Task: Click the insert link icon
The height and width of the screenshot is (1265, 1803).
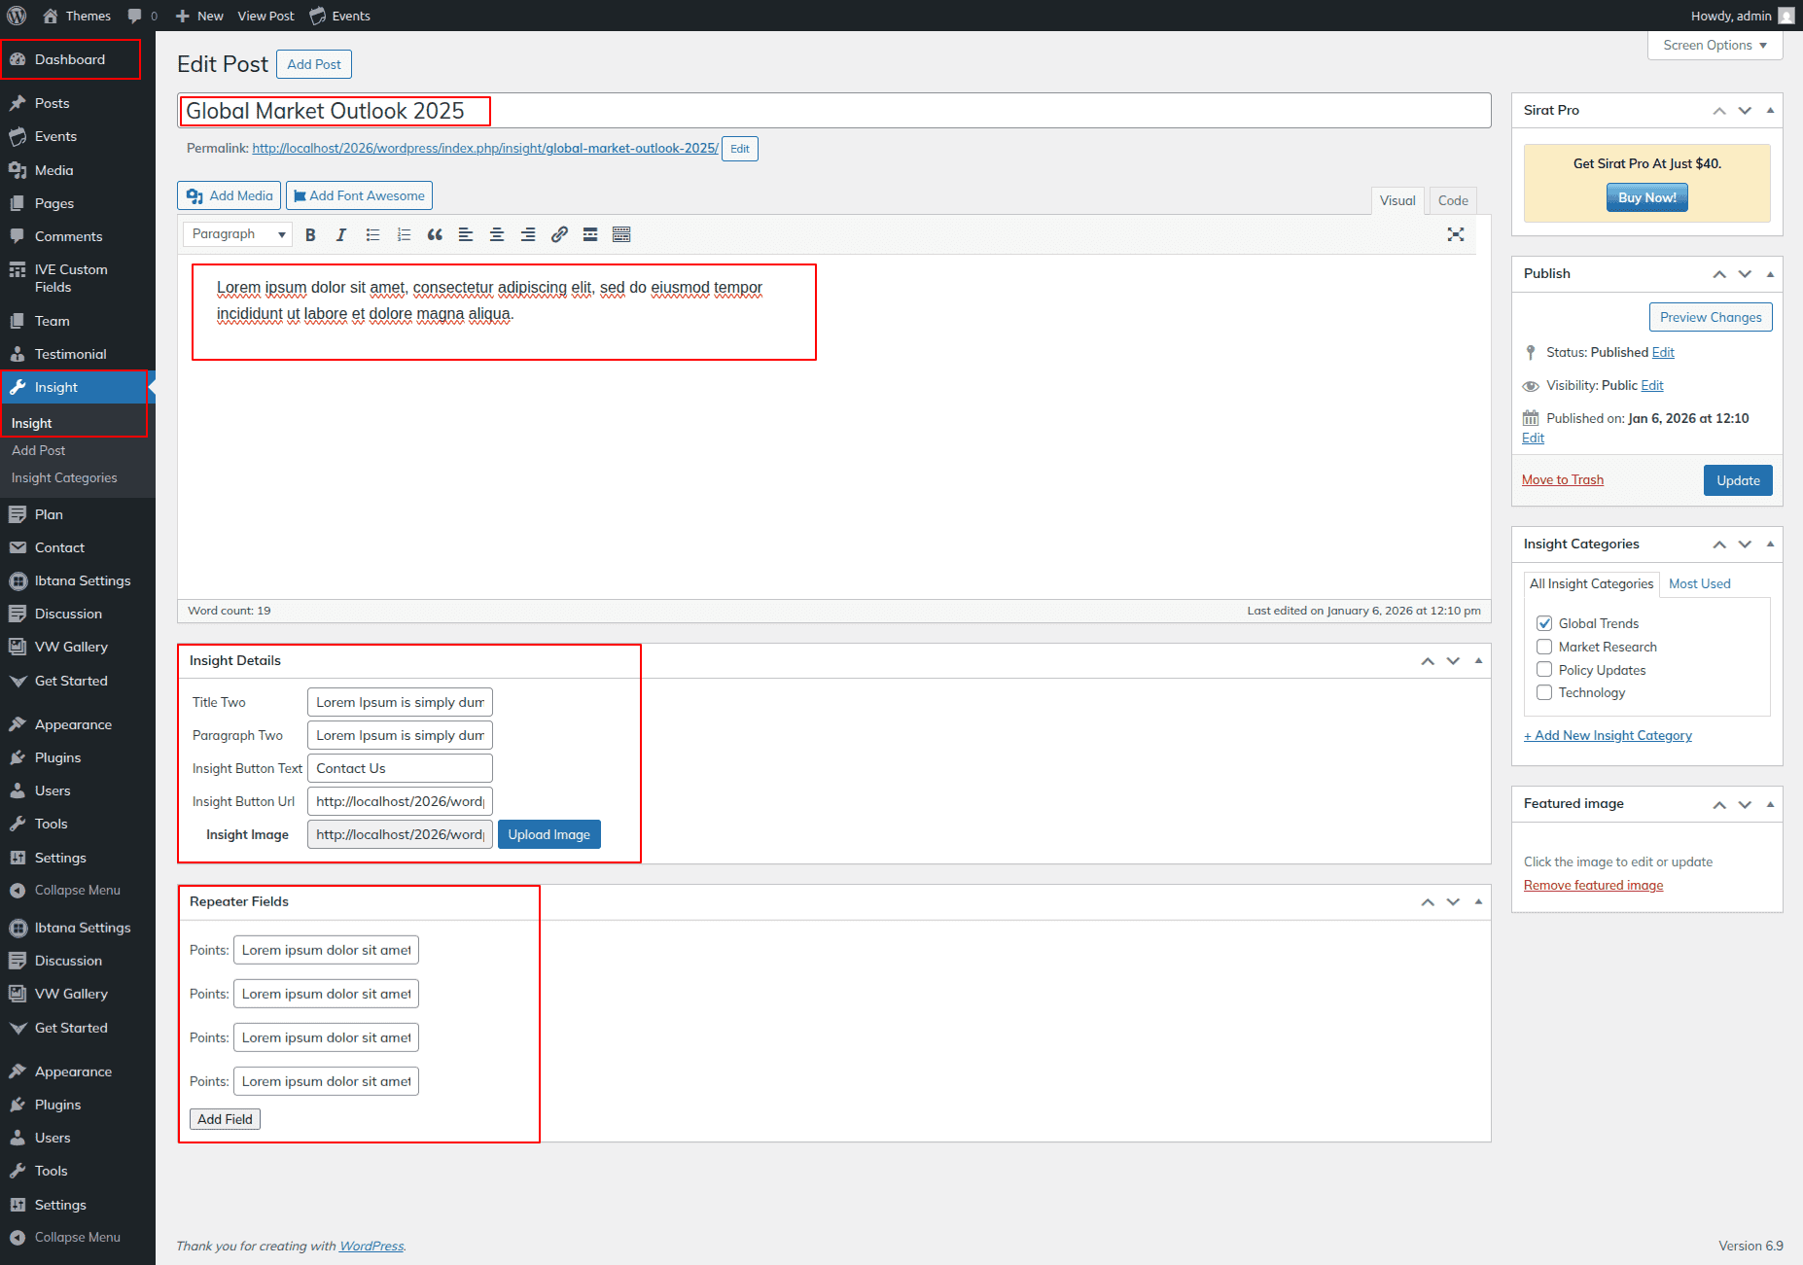Action: pos(559,234)
